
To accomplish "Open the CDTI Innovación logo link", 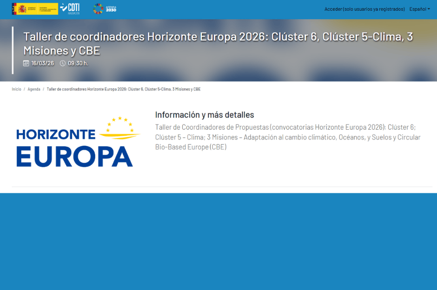I will [70, 9].
